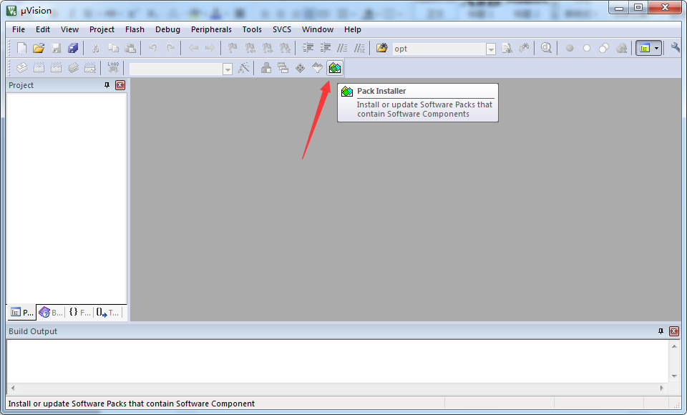The height and width of the screenshot is (415, 687).
Task: Click the Options for Target wand icon
Action: pos(243,68)
